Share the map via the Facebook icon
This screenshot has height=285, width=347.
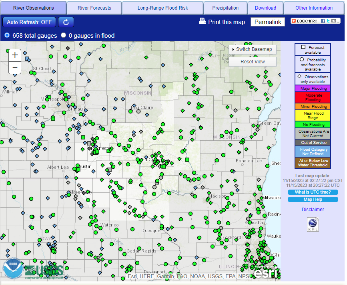(324, 21)
